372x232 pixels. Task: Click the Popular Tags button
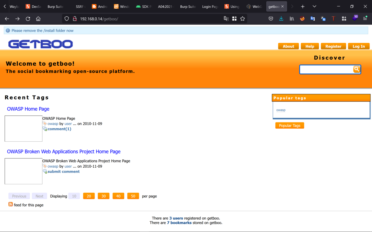[x=290, y=126]
